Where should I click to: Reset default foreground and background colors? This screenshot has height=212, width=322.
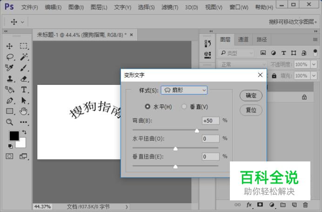[10, 146]
